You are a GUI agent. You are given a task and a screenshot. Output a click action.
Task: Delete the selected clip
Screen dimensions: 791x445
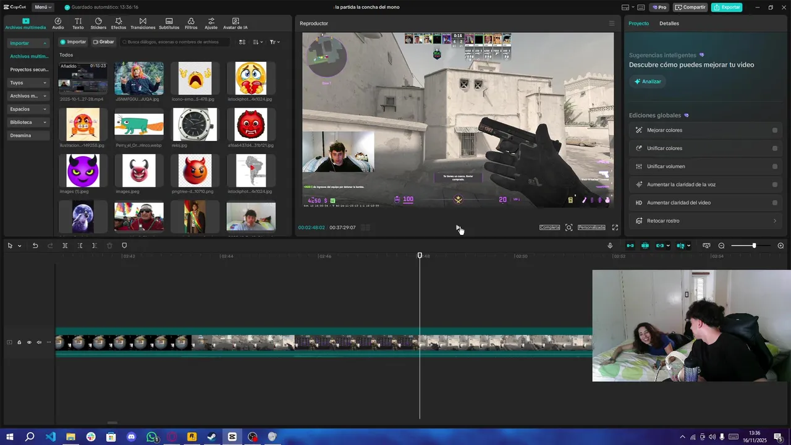click(109, 246)
